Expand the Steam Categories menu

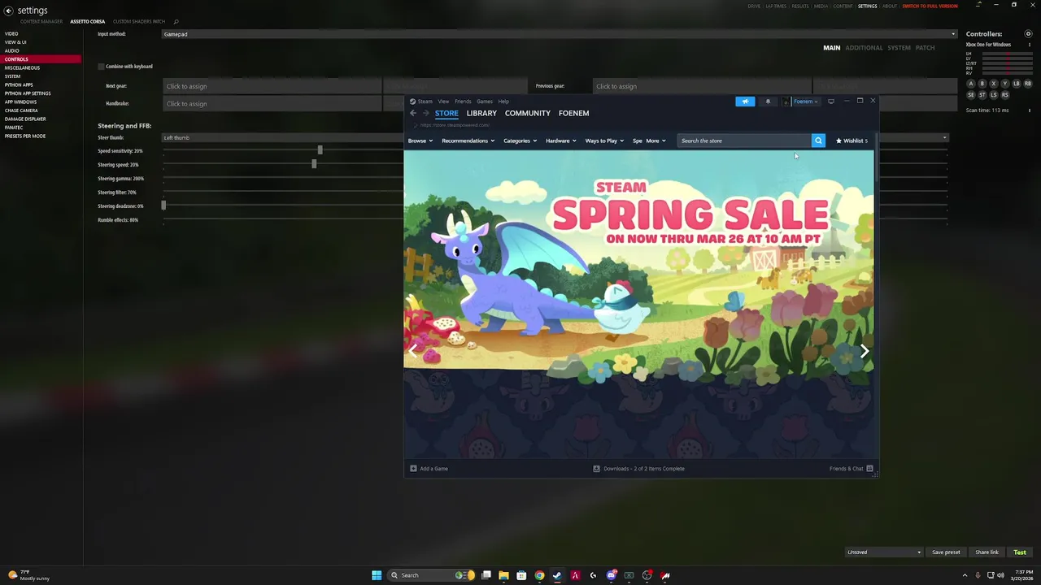tap(520, 141)
